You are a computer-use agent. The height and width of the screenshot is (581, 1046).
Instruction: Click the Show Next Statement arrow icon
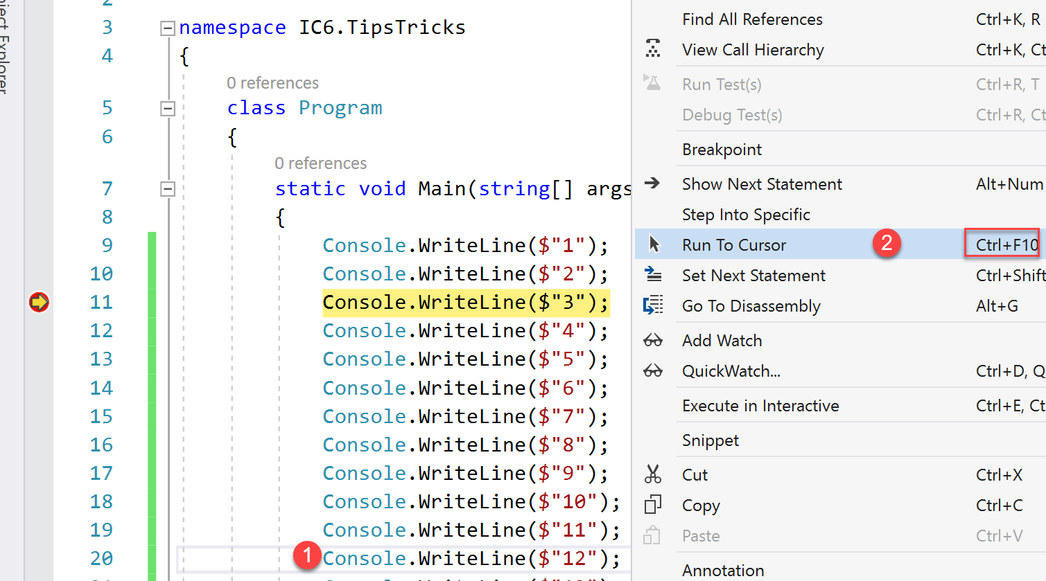(x=652, y=184)
